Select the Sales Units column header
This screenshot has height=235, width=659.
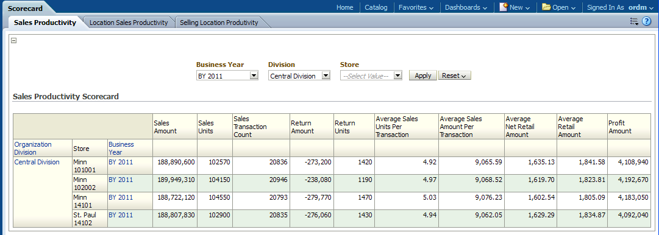click(x=215, y=127)
